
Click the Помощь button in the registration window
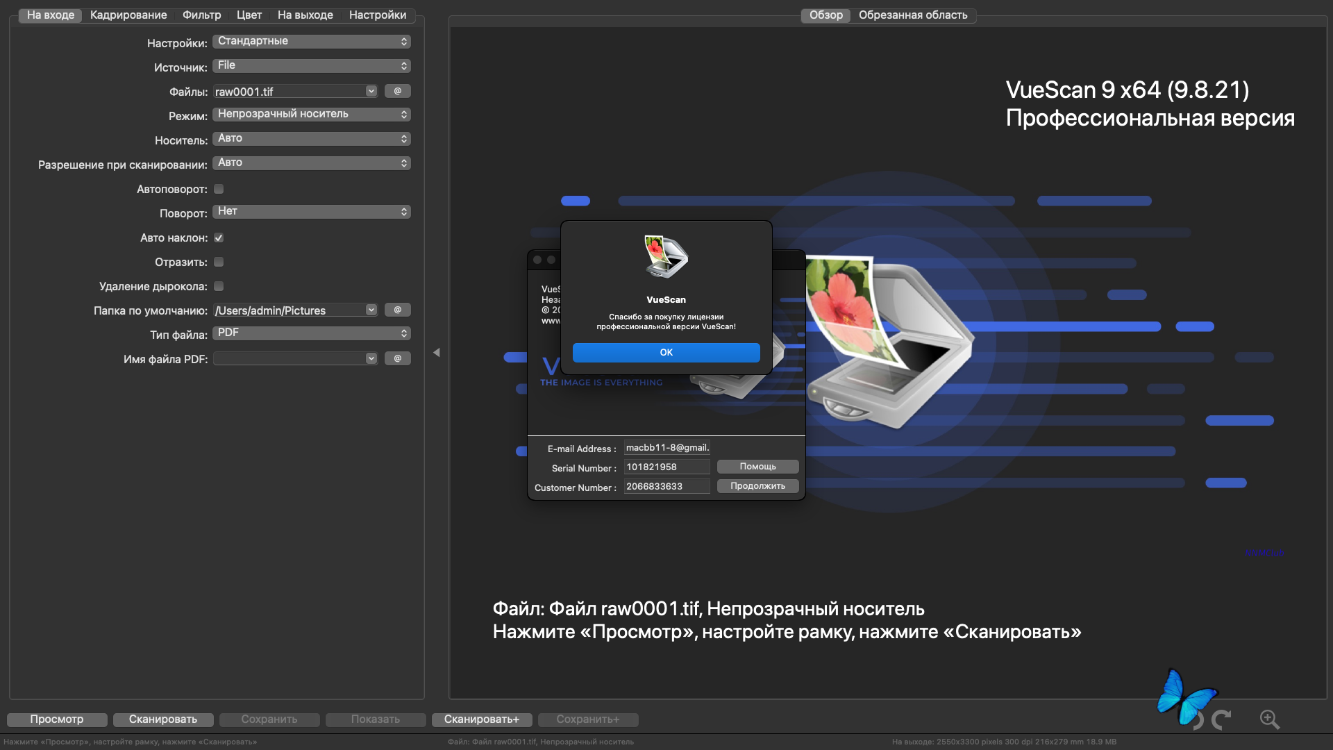758,467
